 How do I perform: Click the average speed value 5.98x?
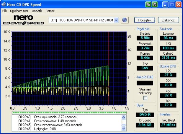click(x=145, y=38)
